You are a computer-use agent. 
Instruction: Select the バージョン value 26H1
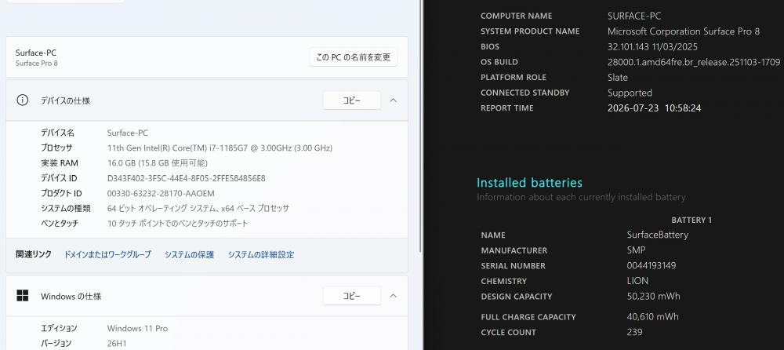click(x=118, y=344)
